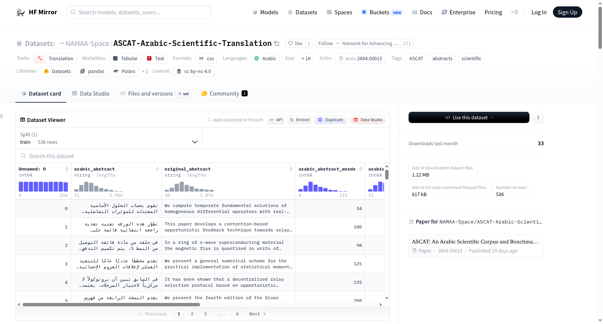Click the Search this dataset field
603x324 pixels.
pyautogui.click(x=203, y=156)
